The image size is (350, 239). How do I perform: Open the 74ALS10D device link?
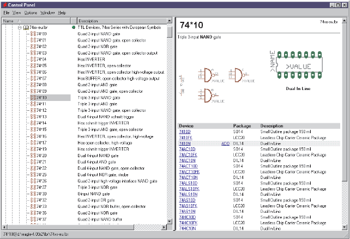[188, 183]
